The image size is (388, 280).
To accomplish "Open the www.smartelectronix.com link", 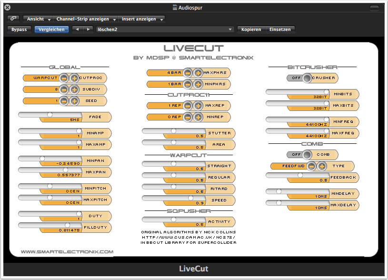I will coord(67,251).
